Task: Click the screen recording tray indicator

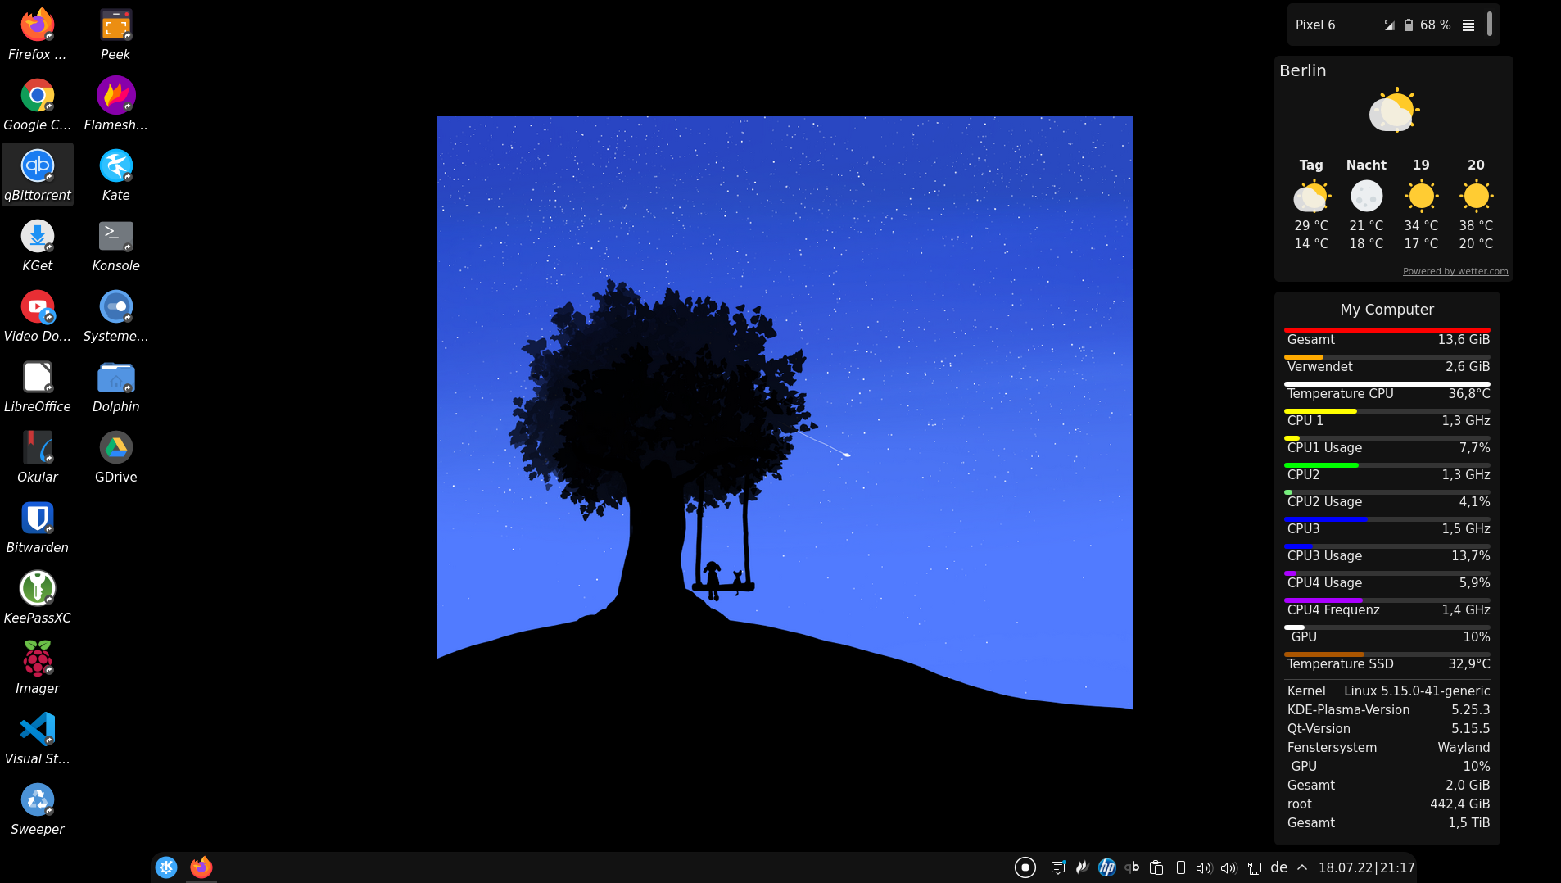Action: (x=1025, y=867)
